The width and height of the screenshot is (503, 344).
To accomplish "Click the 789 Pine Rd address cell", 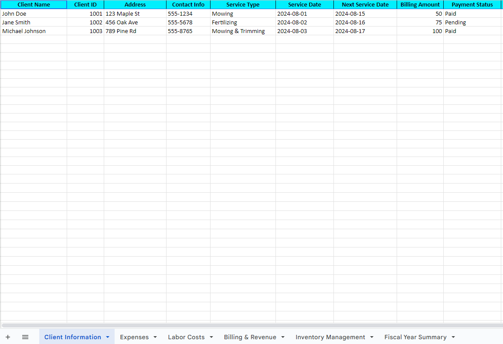I will pos(135,31).
